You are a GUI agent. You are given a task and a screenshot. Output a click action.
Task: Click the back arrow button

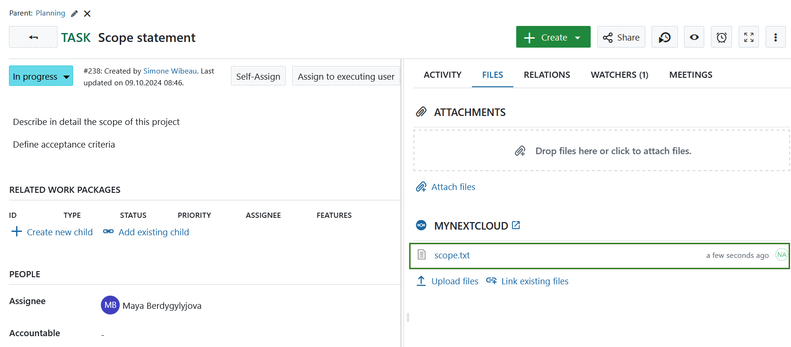33,37
